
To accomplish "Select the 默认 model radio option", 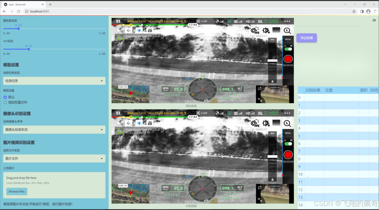I will [x=5, y=97].
